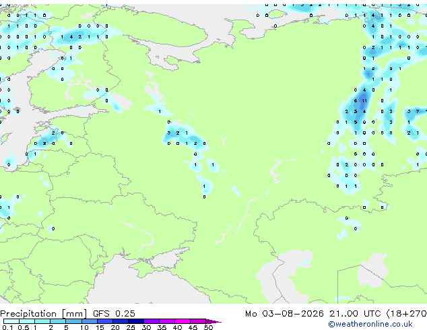Click the 11 mm precipitation value marker
This screenshot has height=330, width=427.
click(x=364, y=101)
